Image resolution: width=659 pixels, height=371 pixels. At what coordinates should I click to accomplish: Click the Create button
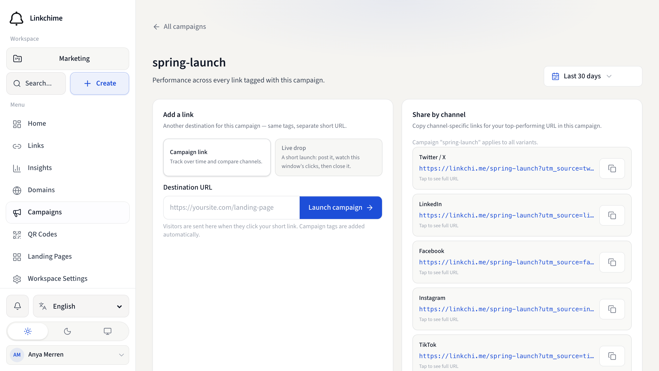pos(100,83)
